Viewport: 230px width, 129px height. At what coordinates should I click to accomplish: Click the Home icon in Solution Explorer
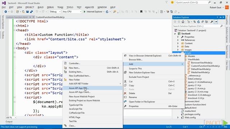(x=183, y=22)
